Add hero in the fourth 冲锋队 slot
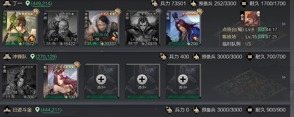Viewport: 294px width, 117px height. click(143, 81)
